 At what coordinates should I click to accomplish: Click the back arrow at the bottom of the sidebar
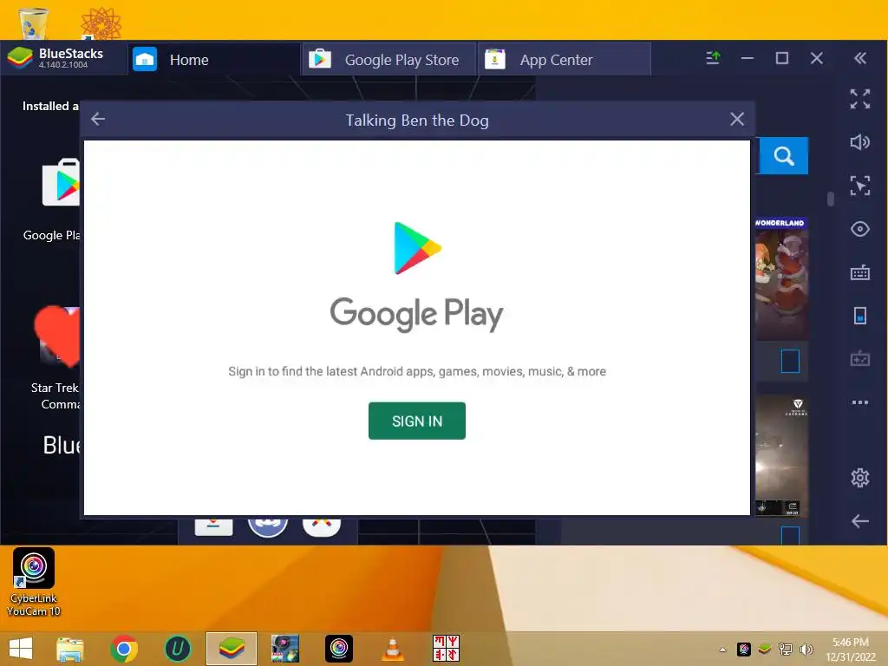click(859, 521)
